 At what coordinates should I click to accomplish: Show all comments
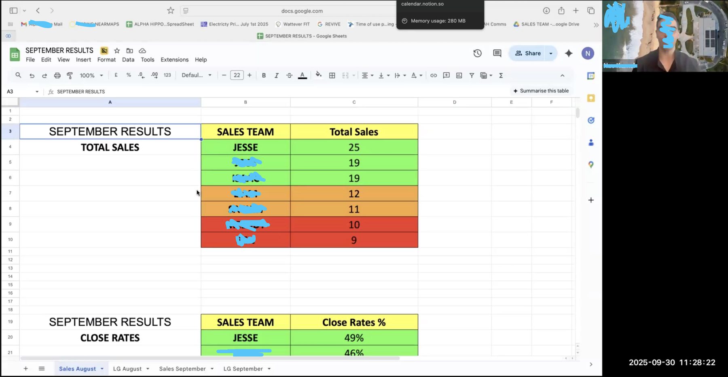click(x=497, y=53)
